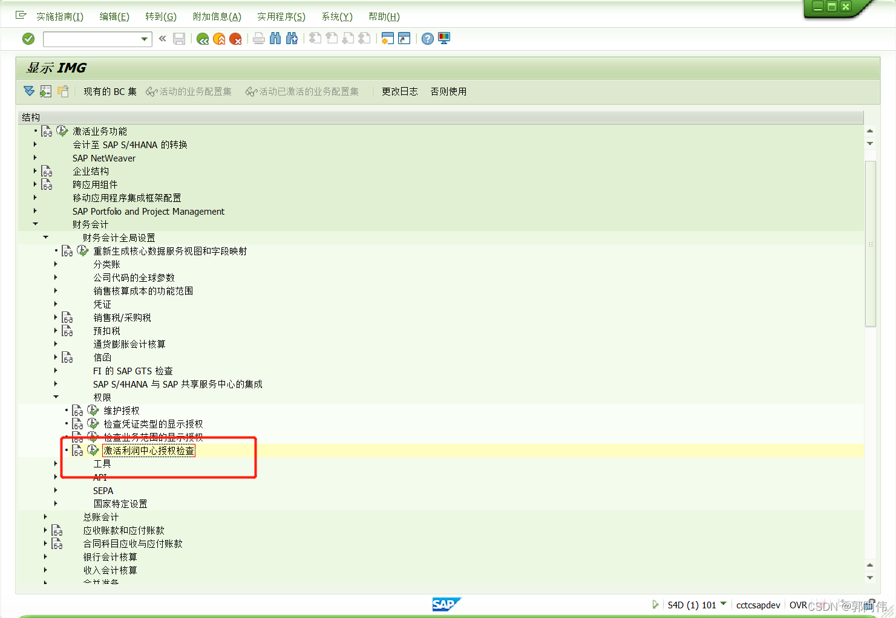Click the Previous Page icon
The width and height of the screenshot is (896, 618).
tap(332, 39)
